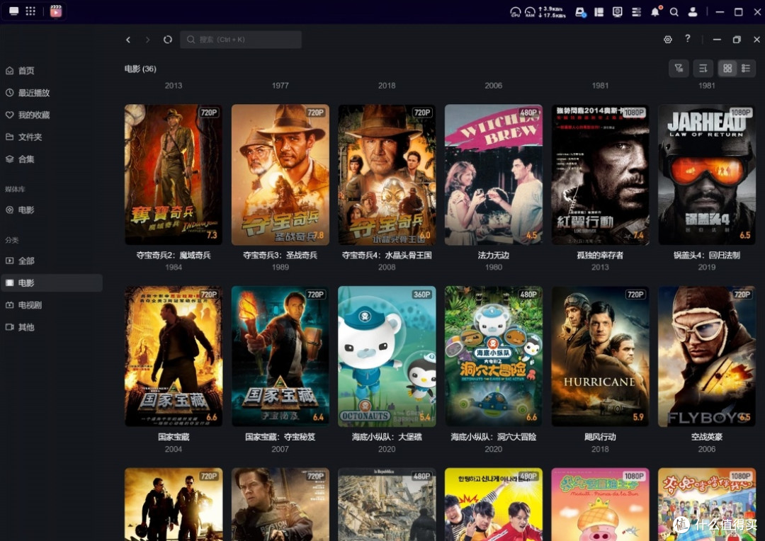The width and height of the screenshot is (765, 541).
Task: Check the RAM usage gauge
Action: point(530,12)
